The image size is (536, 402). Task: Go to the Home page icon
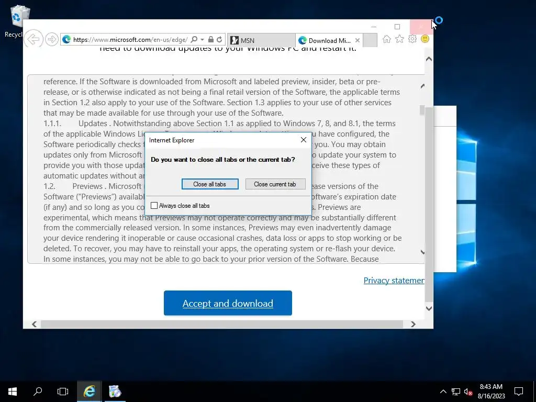pyautogui.click(x=387, y=39)
